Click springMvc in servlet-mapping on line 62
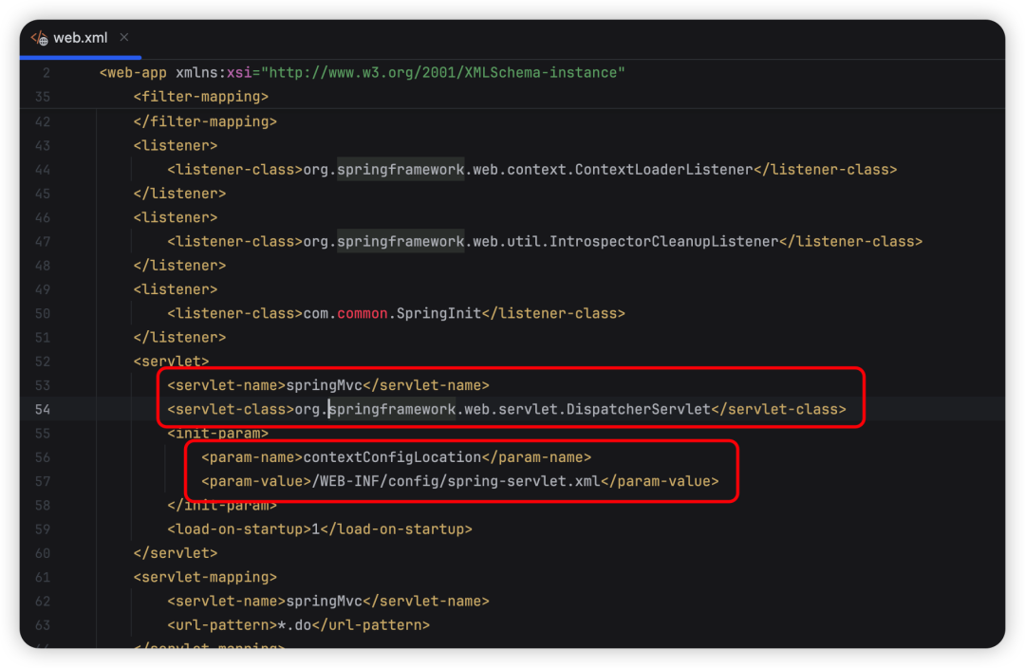The image size is (1025, 668). tap(325, 601)
